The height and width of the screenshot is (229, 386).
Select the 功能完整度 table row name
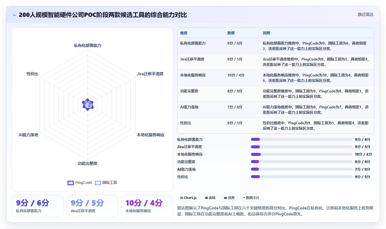(x=189, y=91)
